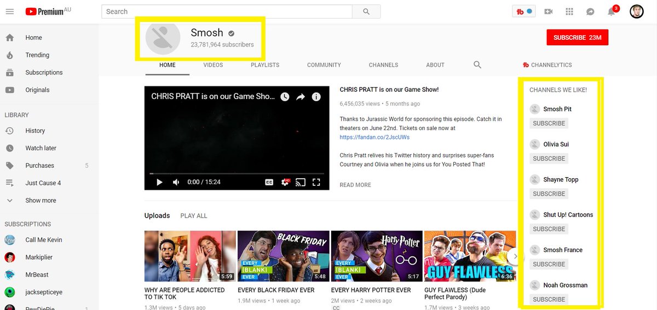The image size is (657, 310).
Task: Cast the video to a TV
Action: (x=300, y=182)
